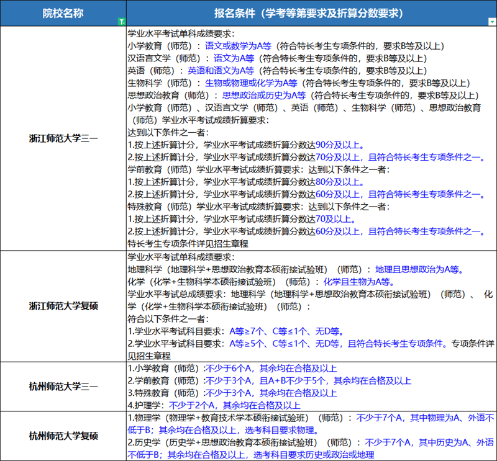Viewport: 497px width, 461px height.
Task: Open the active filter dropdown on 院校名称 column
Action: point(122,22)
